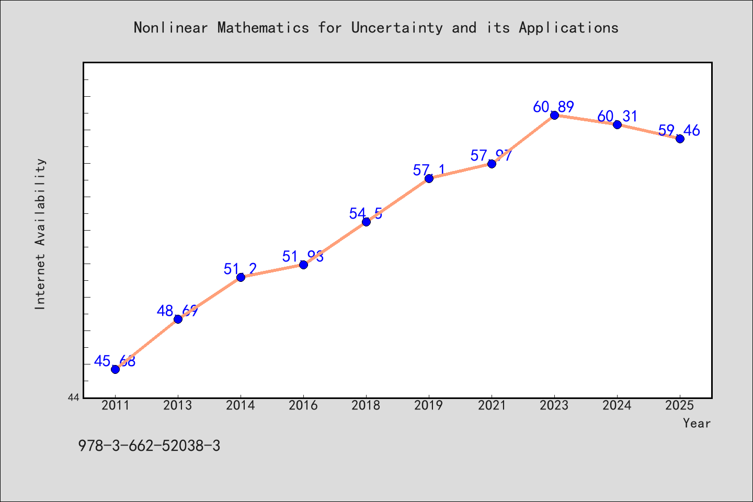Image resolution: width=753 pixels, height=502 pixels.
Task: Click the 45.68 value label
Action: point(115,361)
